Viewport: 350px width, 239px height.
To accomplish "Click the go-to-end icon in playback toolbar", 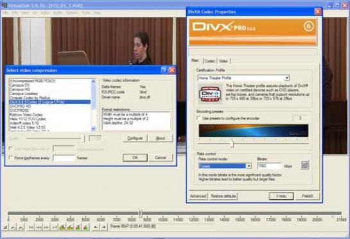I will pos(55,227).
